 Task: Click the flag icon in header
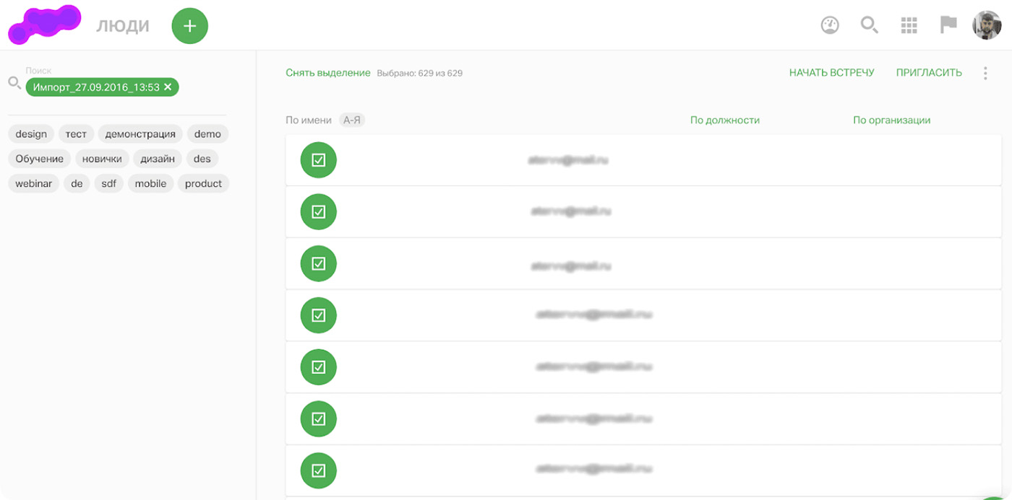(x=948, y=25)
